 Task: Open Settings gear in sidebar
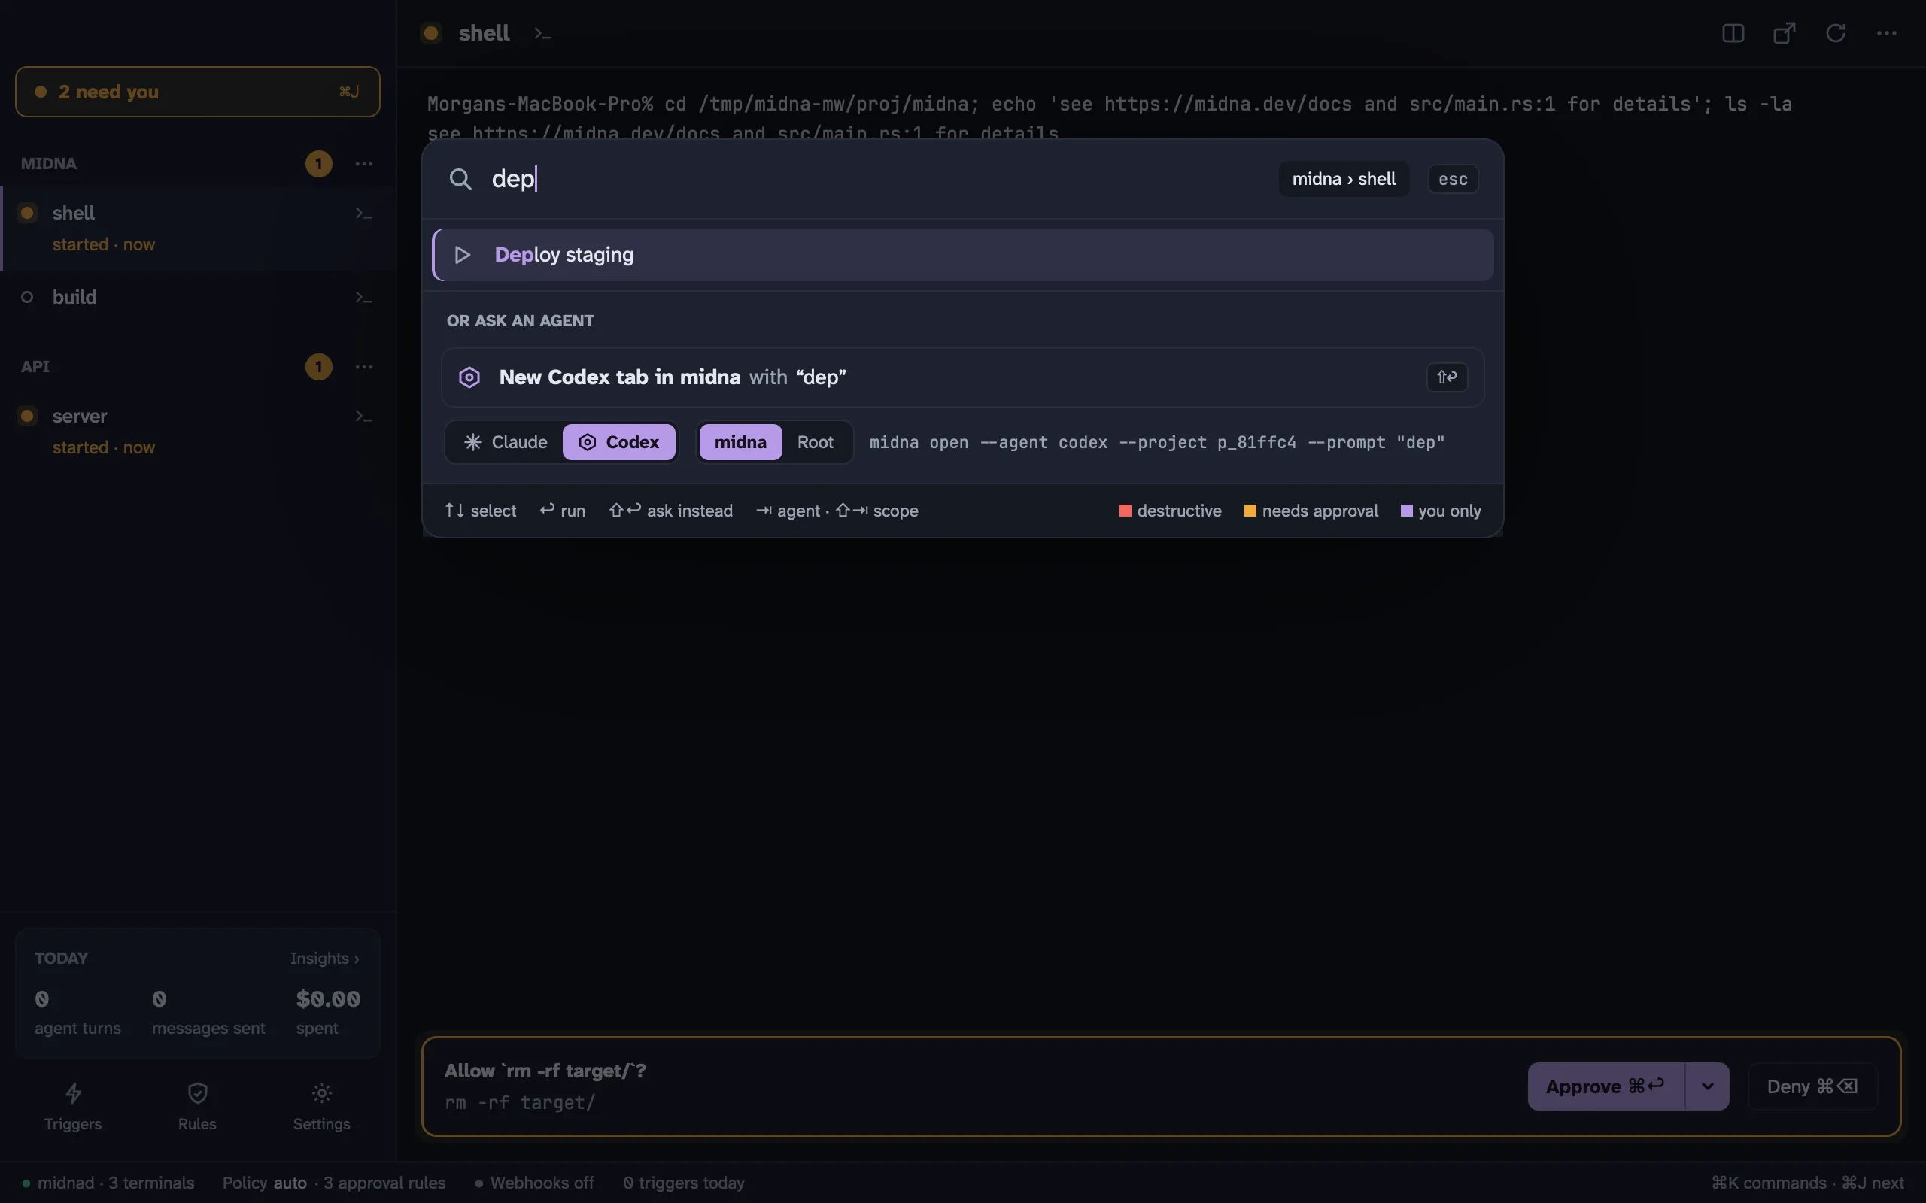click(321, 1106)
